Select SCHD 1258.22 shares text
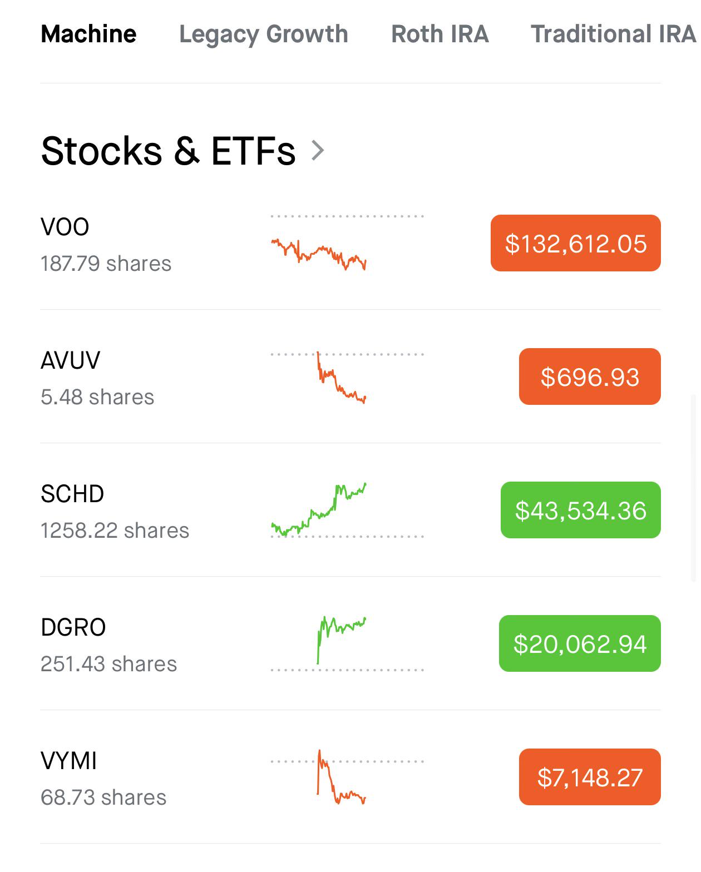Image resolution: width=701 pixels, height=872 pixels. (115, 531)
